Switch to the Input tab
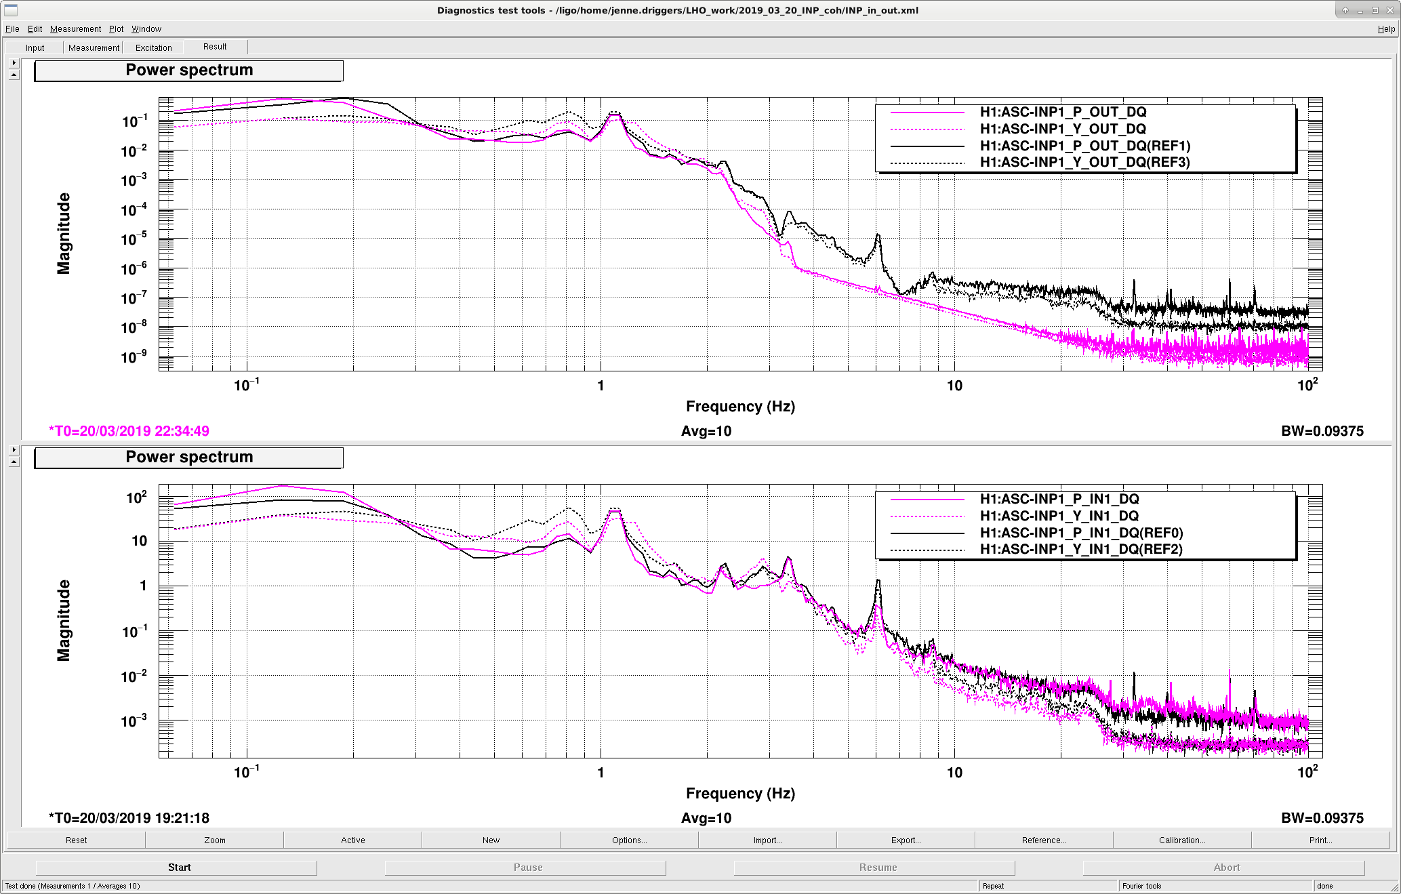 click(x=35, y=47)
